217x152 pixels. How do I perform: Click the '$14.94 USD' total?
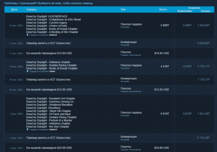coord(162,53)
